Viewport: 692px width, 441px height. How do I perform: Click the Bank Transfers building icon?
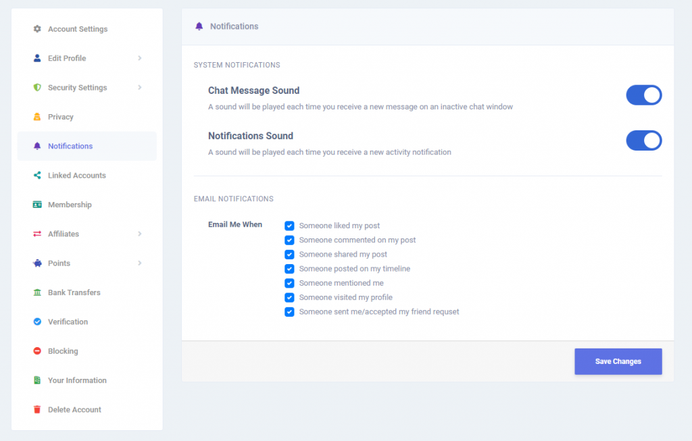[x=37, y=292]
